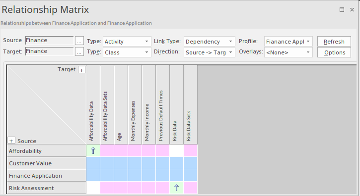Open the target Type dropdown showing Class
360x196 pixels.
(x=127, y=52)
